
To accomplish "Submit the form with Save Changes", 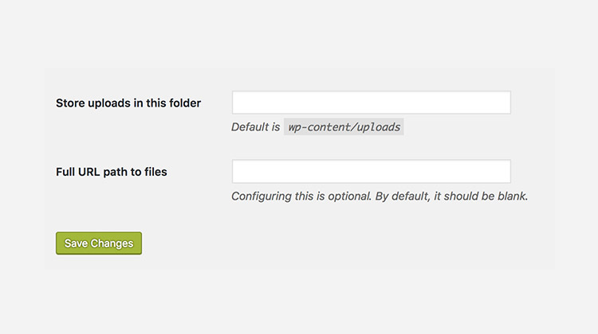I will click(99, 243).
